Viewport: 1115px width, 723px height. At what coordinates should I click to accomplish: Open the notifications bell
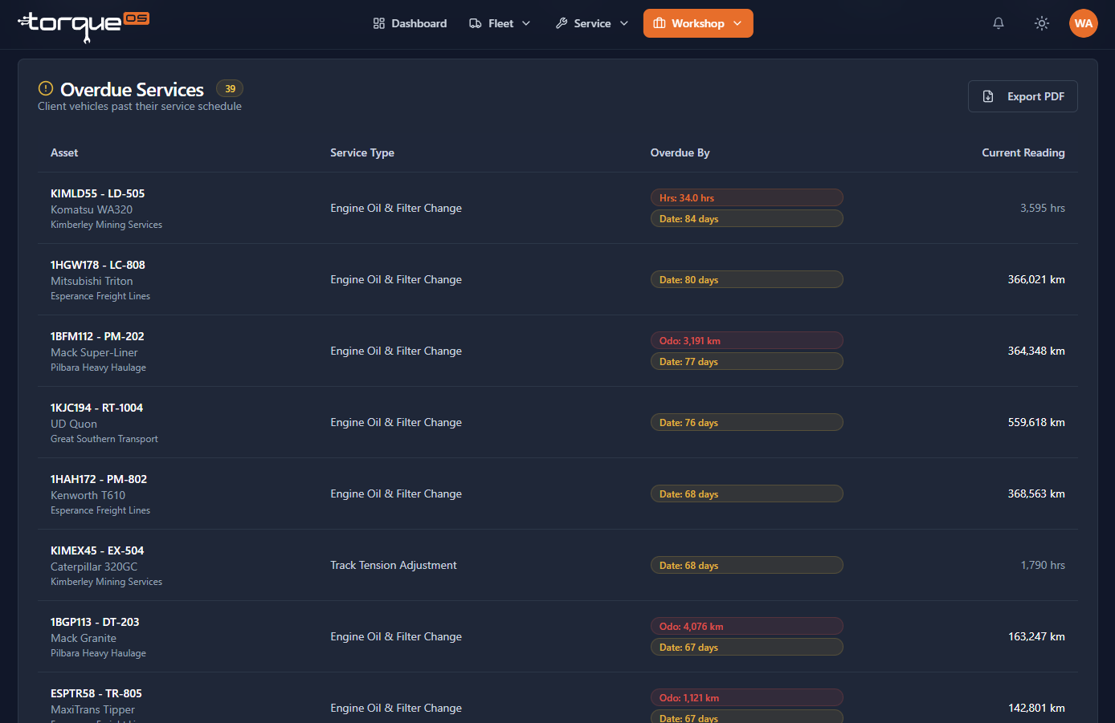(999, 23)
